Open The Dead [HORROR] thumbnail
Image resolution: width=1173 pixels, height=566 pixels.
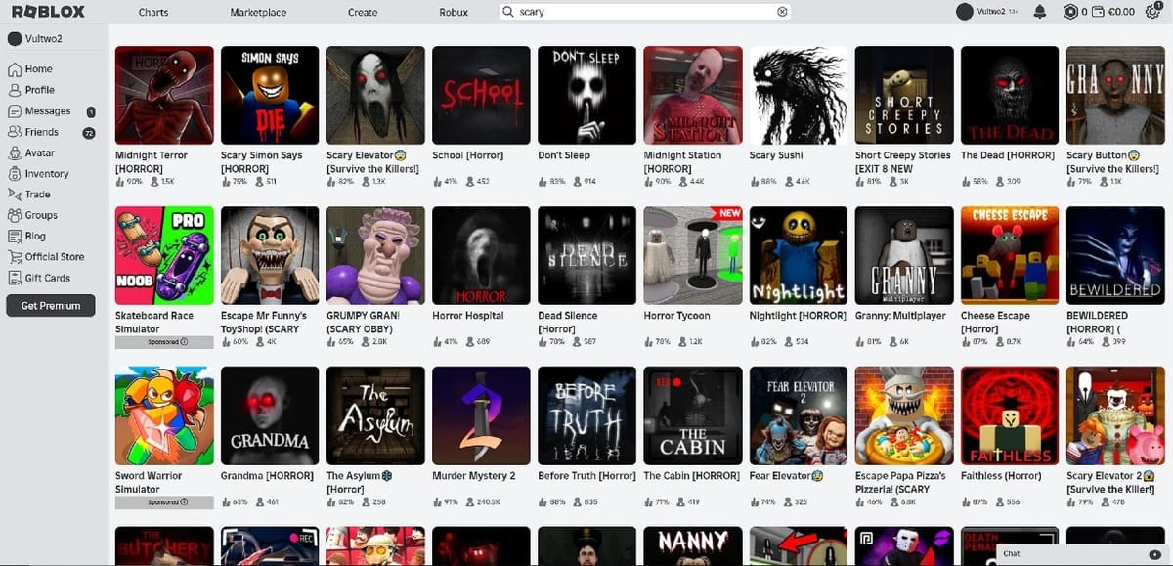point(1010,95)
